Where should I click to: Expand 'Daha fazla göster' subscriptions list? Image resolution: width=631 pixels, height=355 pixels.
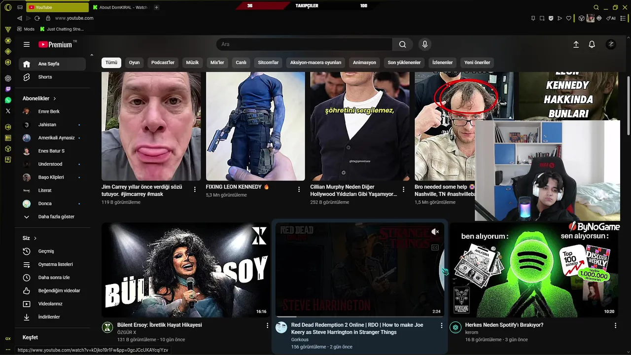point(52,216)
